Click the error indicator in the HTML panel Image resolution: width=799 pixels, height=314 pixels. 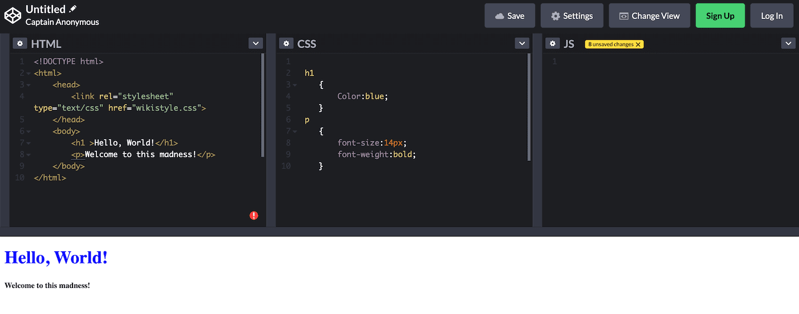pos(254,215)
